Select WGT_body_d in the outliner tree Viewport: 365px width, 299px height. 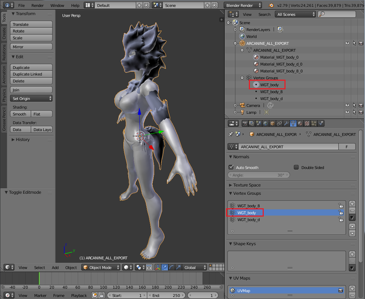pyautogui.click(x=271, y=99)
